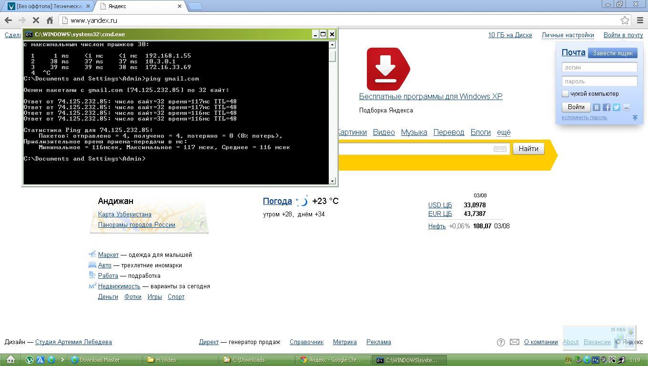The image size is (648, 366).
Task: Open Панорамы городов России link
Action: 136,224
